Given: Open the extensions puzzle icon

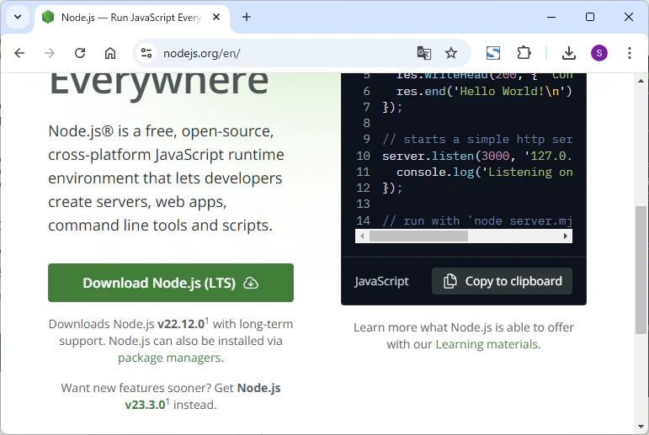Looking at the screenshot, I should 524,53.
